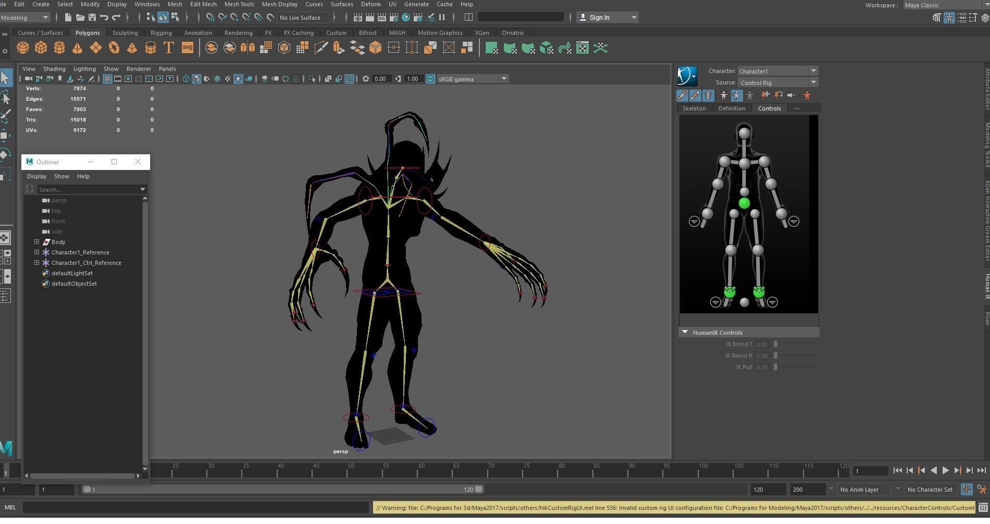Create a polygon sphere from the shelf
Viewport: 990px width, 524px height.
pyautogui.click(x=23, y=48)
